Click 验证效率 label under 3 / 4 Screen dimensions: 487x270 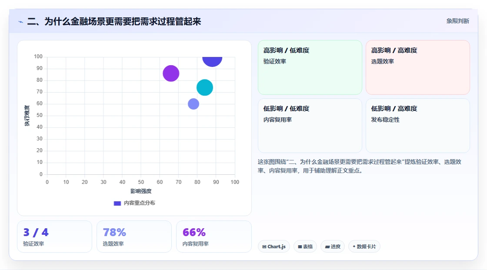(x=33, y=244)
